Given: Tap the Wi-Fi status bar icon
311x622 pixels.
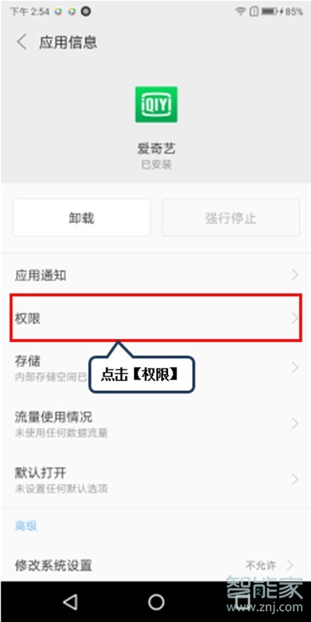Looking at the screenshot, I should 240,12.
